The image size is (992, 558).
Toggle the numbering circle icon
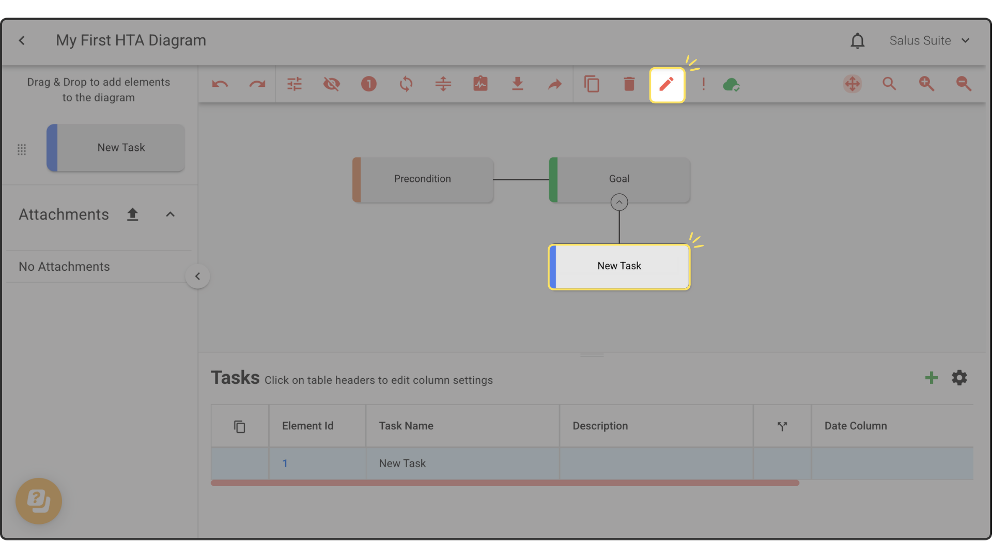(369, 84)
